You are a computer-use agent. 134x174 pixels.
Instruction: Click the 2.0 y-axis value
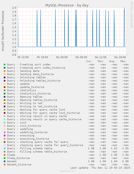pyautogui.click(x=14, y=8)
